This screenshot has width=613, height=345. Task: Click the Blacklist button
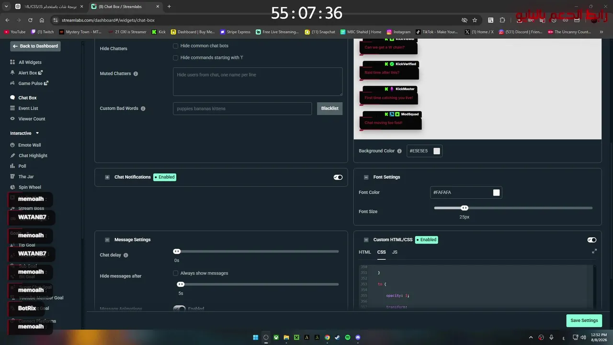coord(329,109)
